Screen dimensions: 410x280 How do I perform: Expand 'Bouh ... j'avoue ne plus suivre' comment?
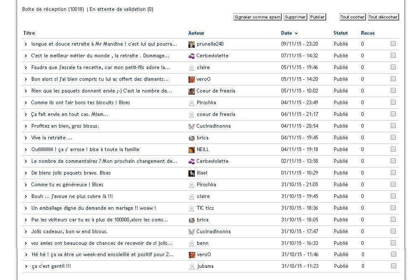[26, 197]
